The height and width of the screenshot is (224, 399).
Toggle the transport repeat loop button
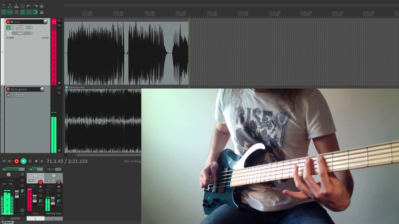pyautogui.click(x=30, y=161)
